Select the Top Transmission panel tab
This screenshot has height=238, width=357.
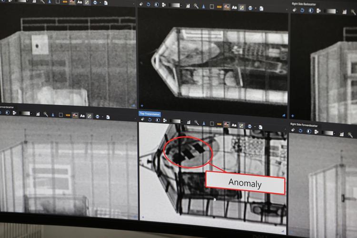(149, 113)
